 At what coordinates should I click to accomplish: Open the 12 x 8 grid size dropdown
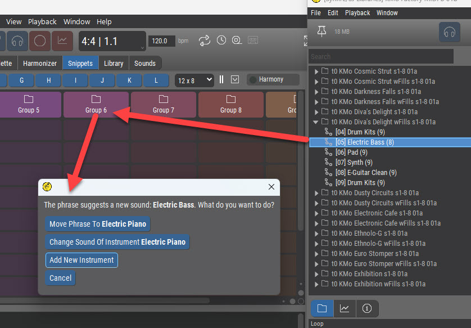point(194,80)
